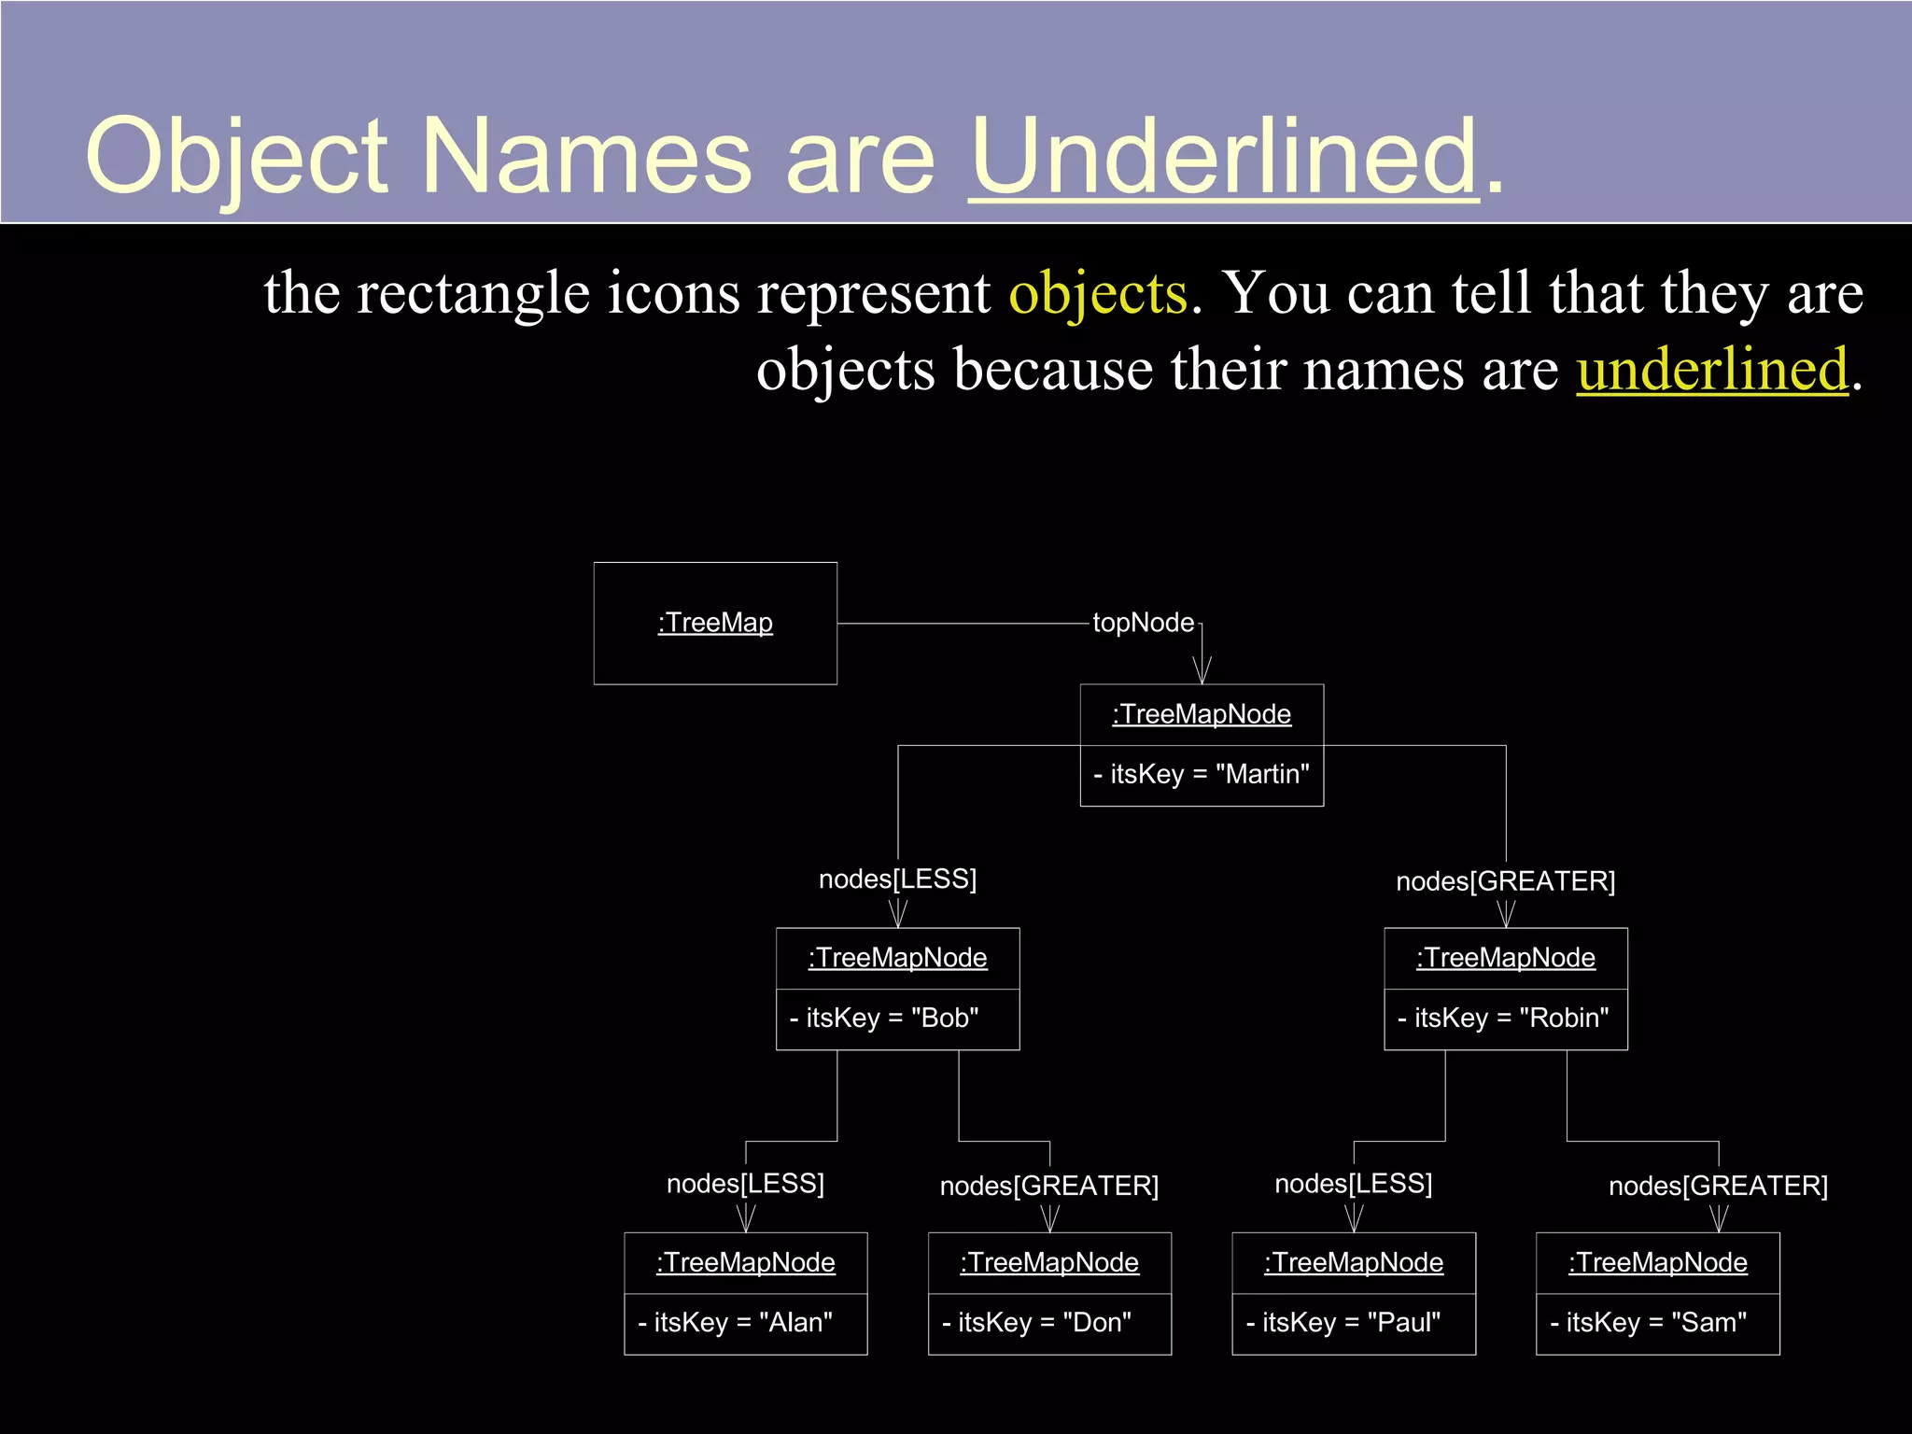Select the TreeMapNode with key "Robin"

[1505, 989]
